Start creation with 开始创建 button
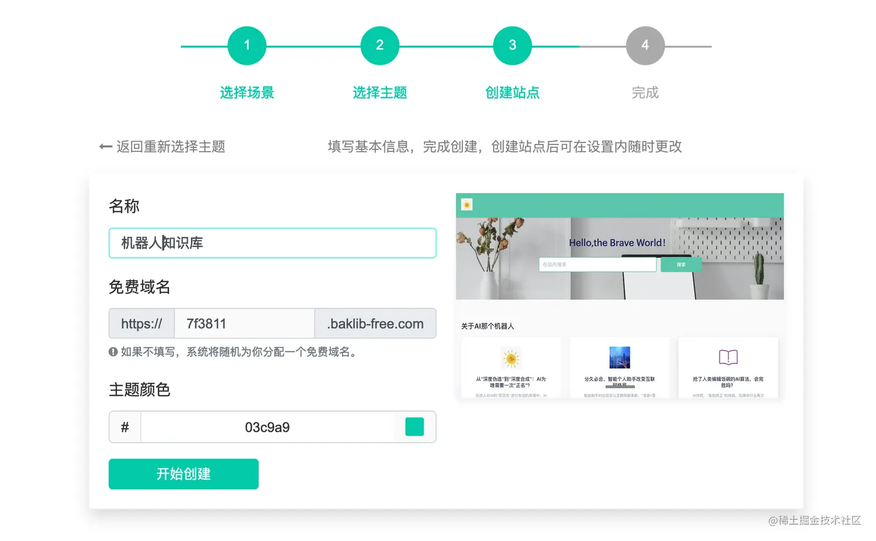Viewport: 876px width, 541px height. coord(184,474)
